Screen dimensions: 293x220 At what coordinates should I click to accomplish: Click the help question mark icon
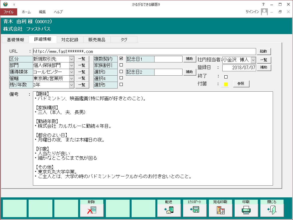click(263, 4)
